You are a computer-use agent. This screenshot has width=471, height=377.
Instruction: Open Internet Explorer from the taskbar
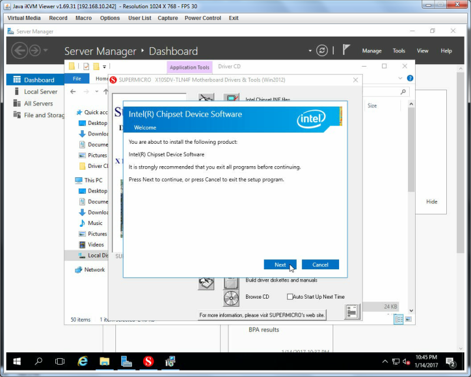[x=82, y=361]
